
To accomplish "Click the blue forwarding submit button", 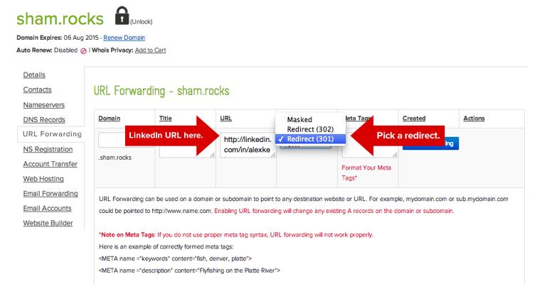I will coord(431,143).
